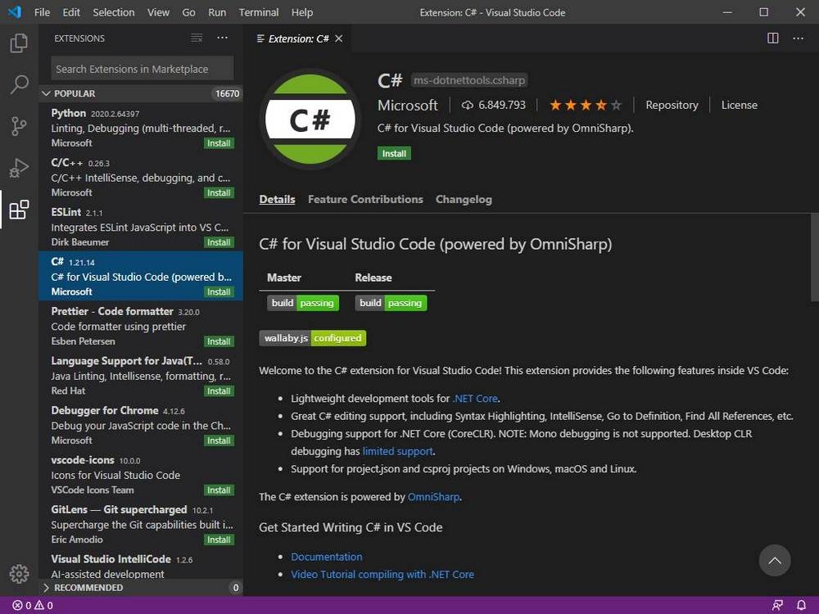Click the Microsoft publisher name
This screenshot has width=819, height=614.
(407, 105)
